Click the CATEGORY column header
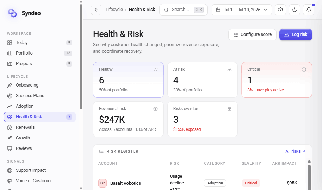This screenshot has width=322, height=190. (215, 163)
